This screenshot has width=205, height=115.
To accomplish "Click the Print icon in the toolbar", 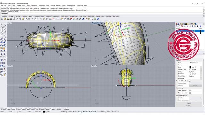I will [11, 19].
